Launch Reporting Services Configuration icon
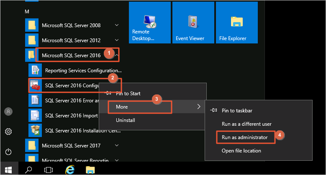Screen dimensions: 326x175 35,70
